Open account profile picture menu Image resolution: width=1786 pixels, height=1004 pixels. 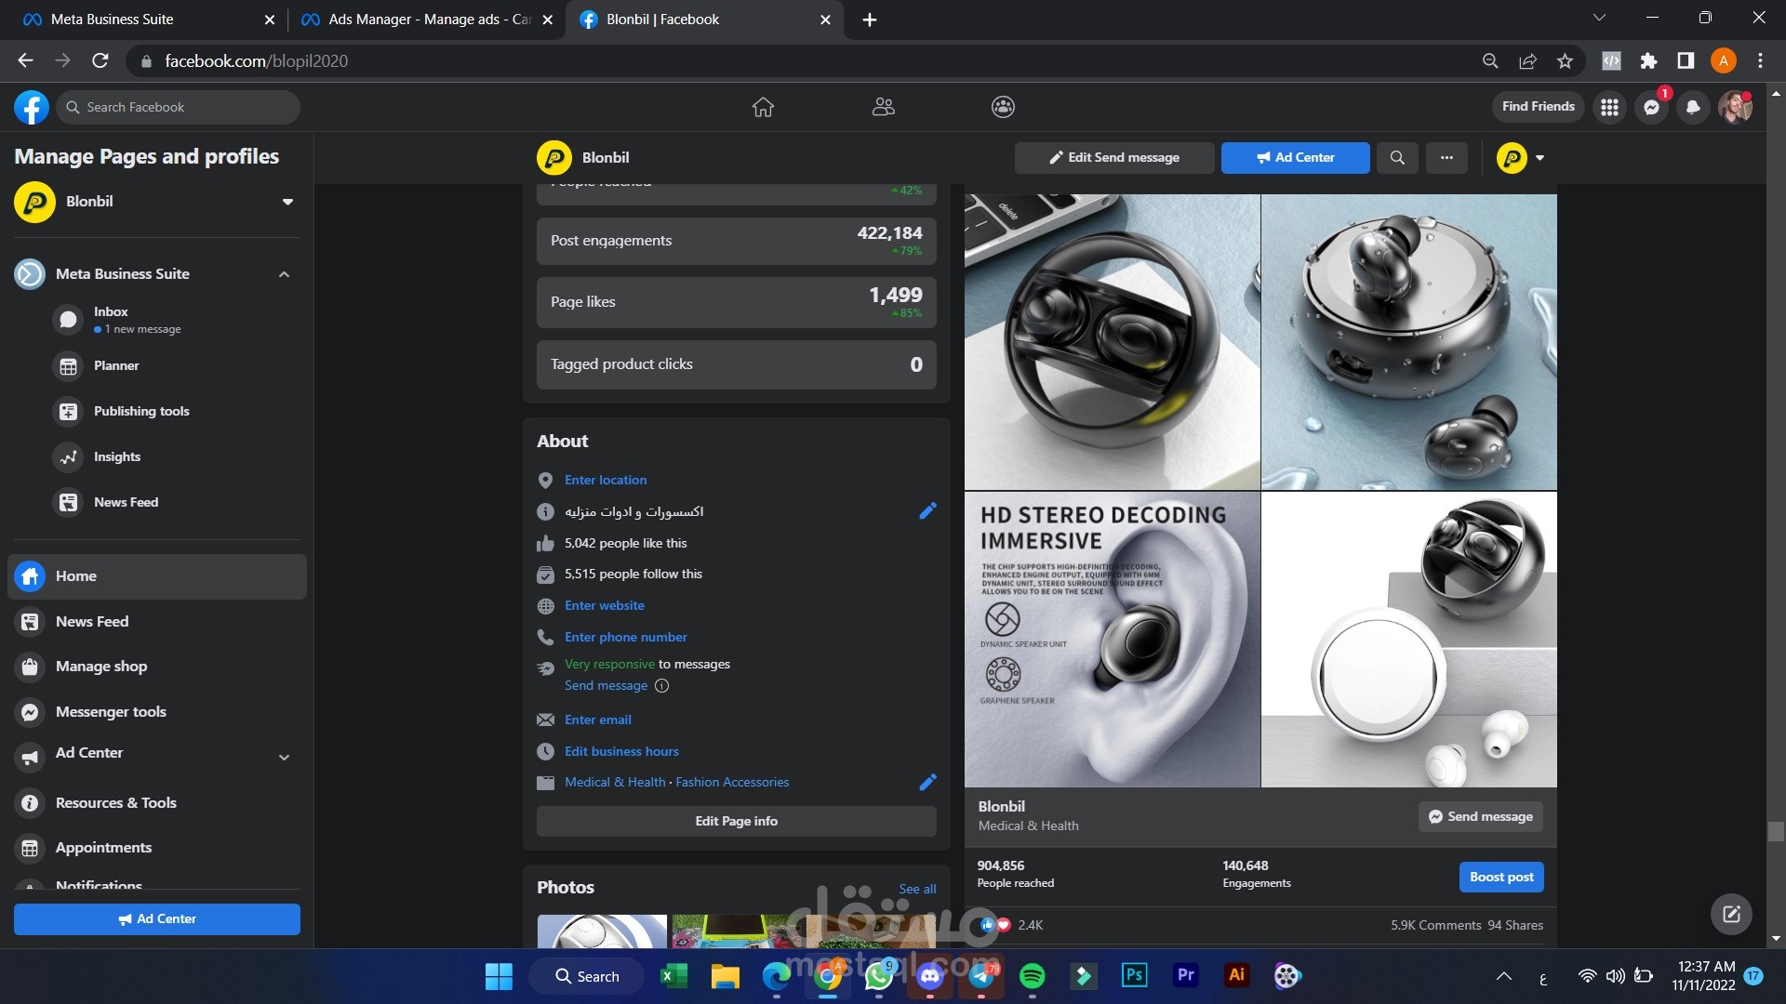[x=1735, y=107]
